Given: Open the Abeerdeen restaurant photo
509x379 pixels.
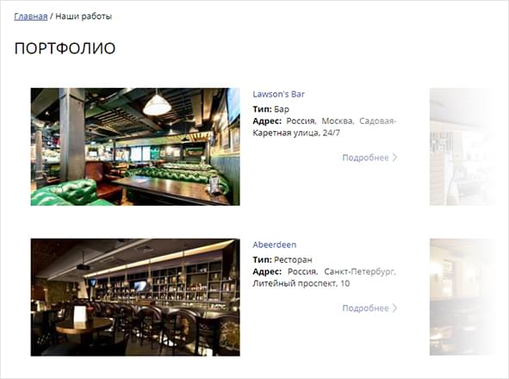Looking at the screenshot, I should [x=135, y=297].
